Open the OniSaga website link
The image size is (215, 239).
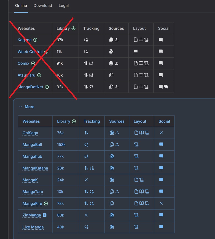pos(30,133)
